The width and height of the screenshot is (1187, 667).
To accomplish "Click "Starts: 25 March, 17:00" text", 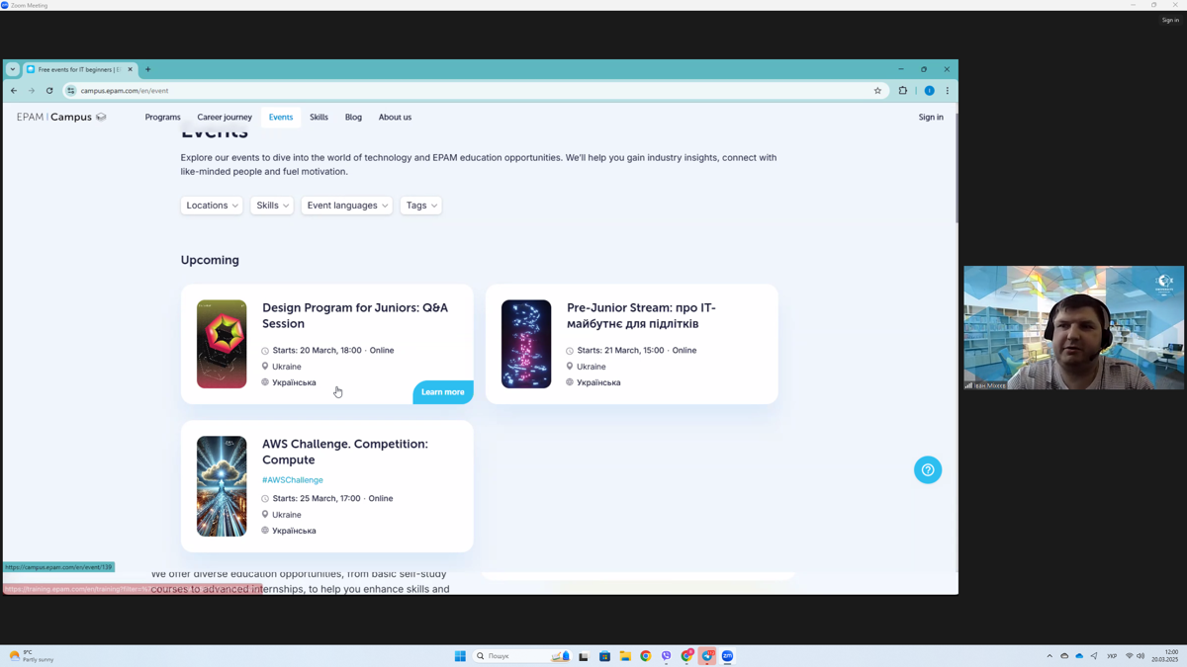I will (x=317, y=499).
